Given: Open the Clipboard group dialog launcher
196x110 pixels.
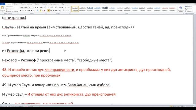Looking at the screenshot, I should click(18, 13).
